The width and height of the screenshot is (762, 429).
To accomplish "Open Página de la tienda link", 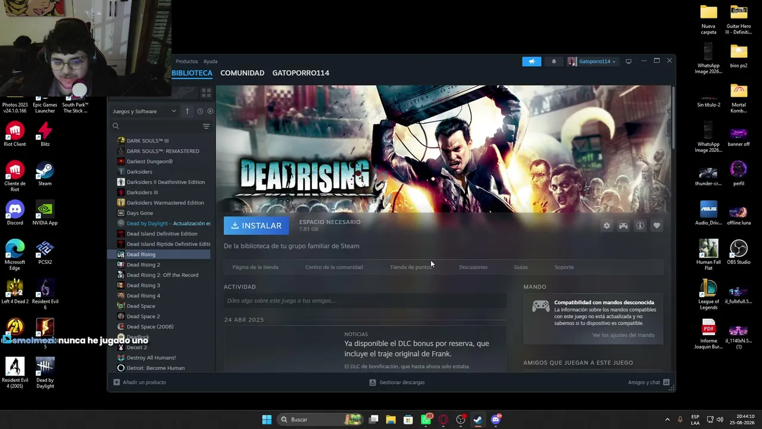I will click(255, 267).
